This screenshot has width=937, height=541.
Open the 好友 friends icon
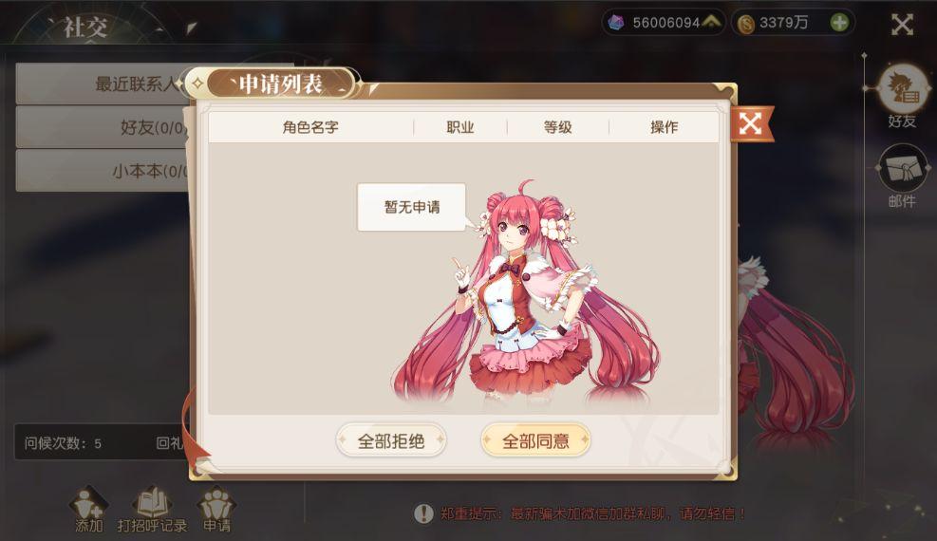(x=902, y=89)
